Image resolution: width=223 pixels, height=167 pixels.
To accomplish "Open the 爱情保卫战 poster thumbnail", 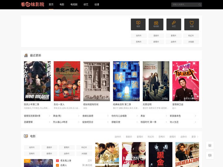I will click(x=186, y=81).
